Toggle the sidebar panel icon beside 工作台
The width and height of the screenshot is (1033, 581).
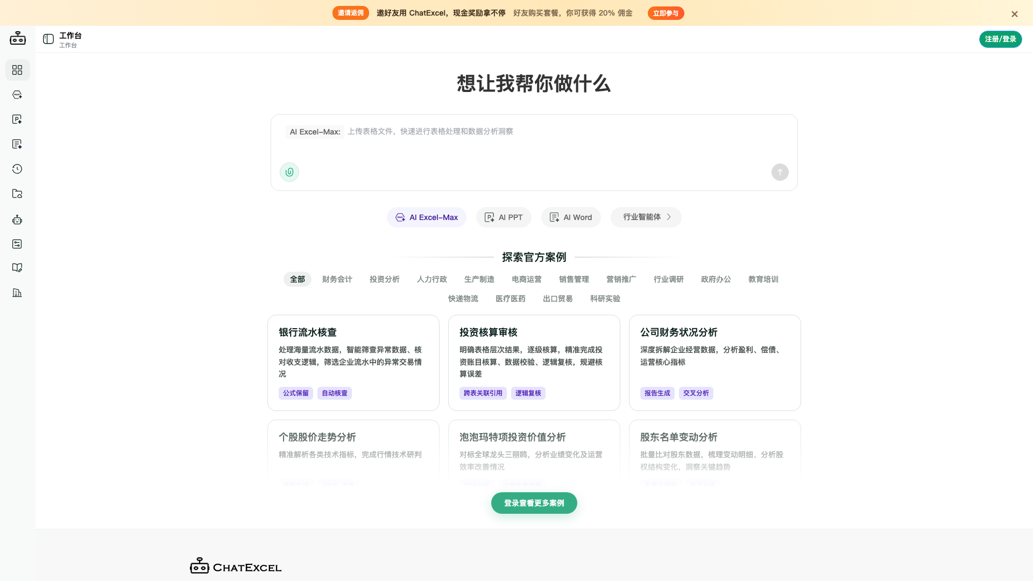[x=48, y=39]
